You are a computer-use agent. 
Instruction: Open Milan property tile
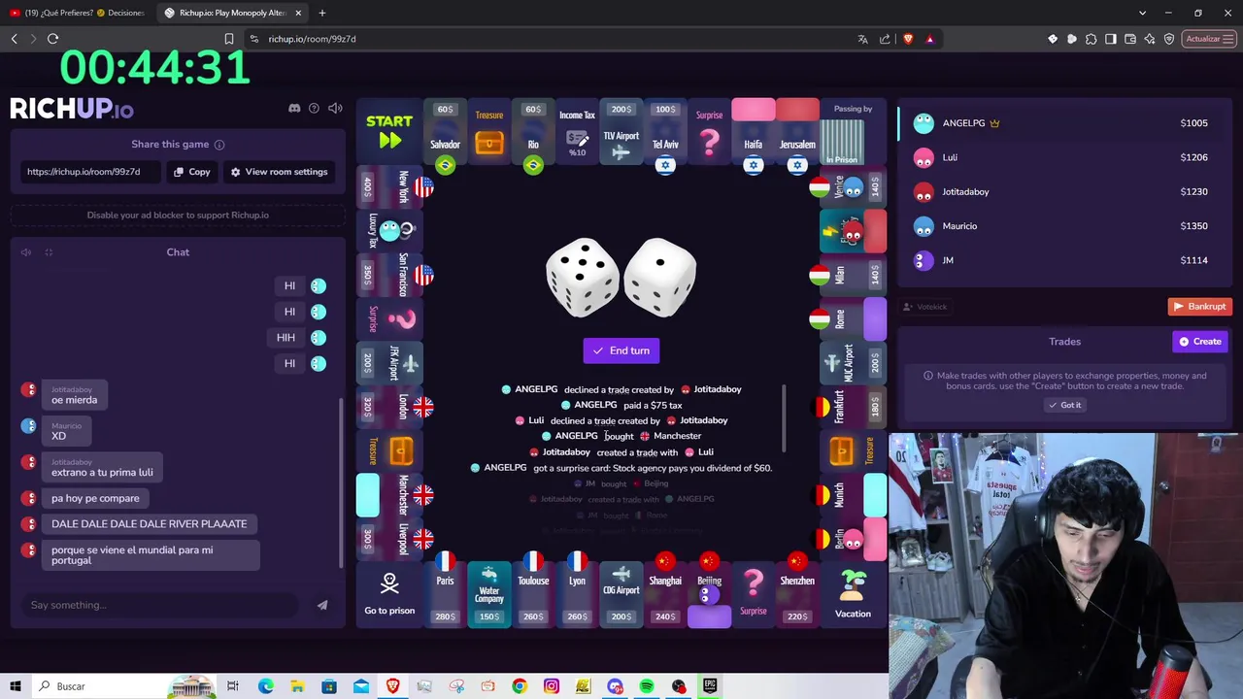tap(851, 275)
